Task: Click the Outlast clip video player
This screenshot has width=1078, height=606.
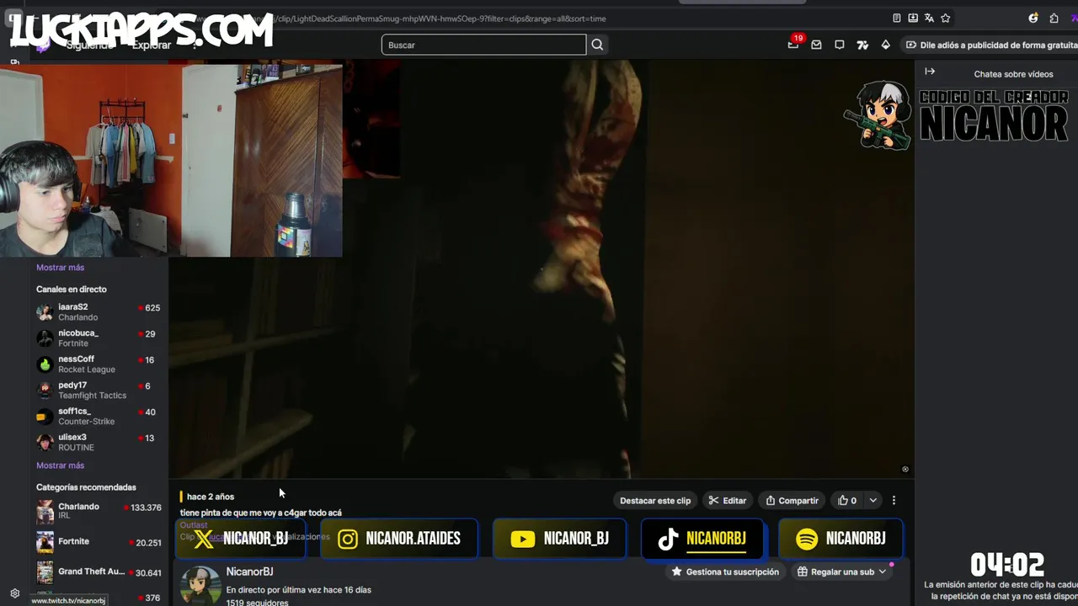Action: [541, 269]
